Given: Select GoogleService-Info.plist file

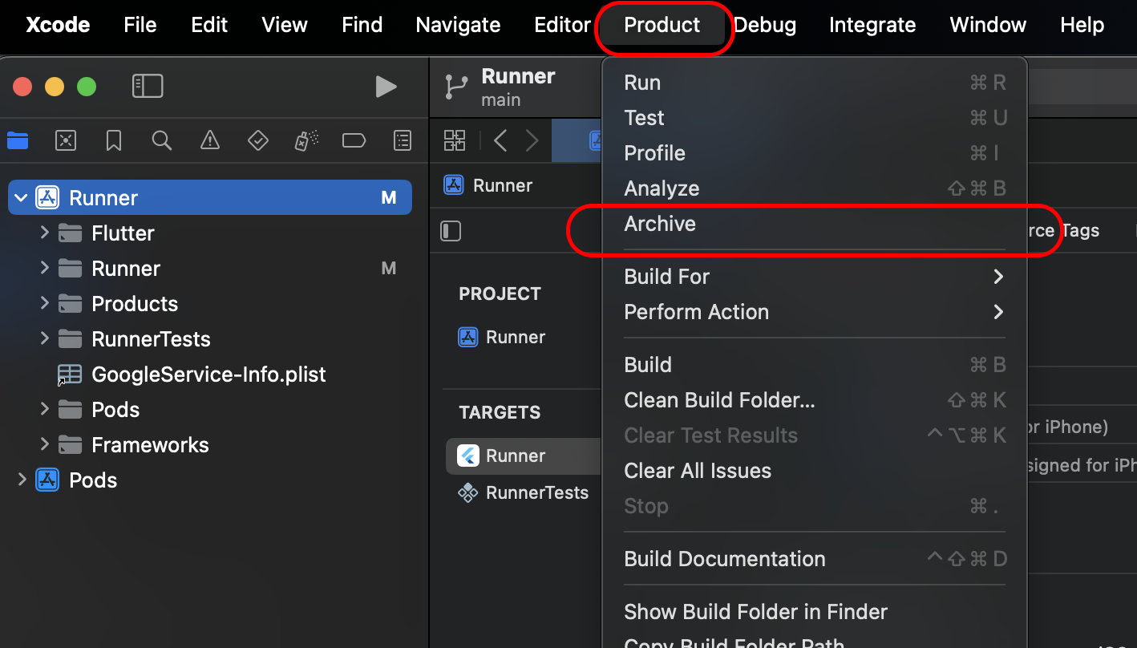Looking at the screenshot, I should point(210,375).
